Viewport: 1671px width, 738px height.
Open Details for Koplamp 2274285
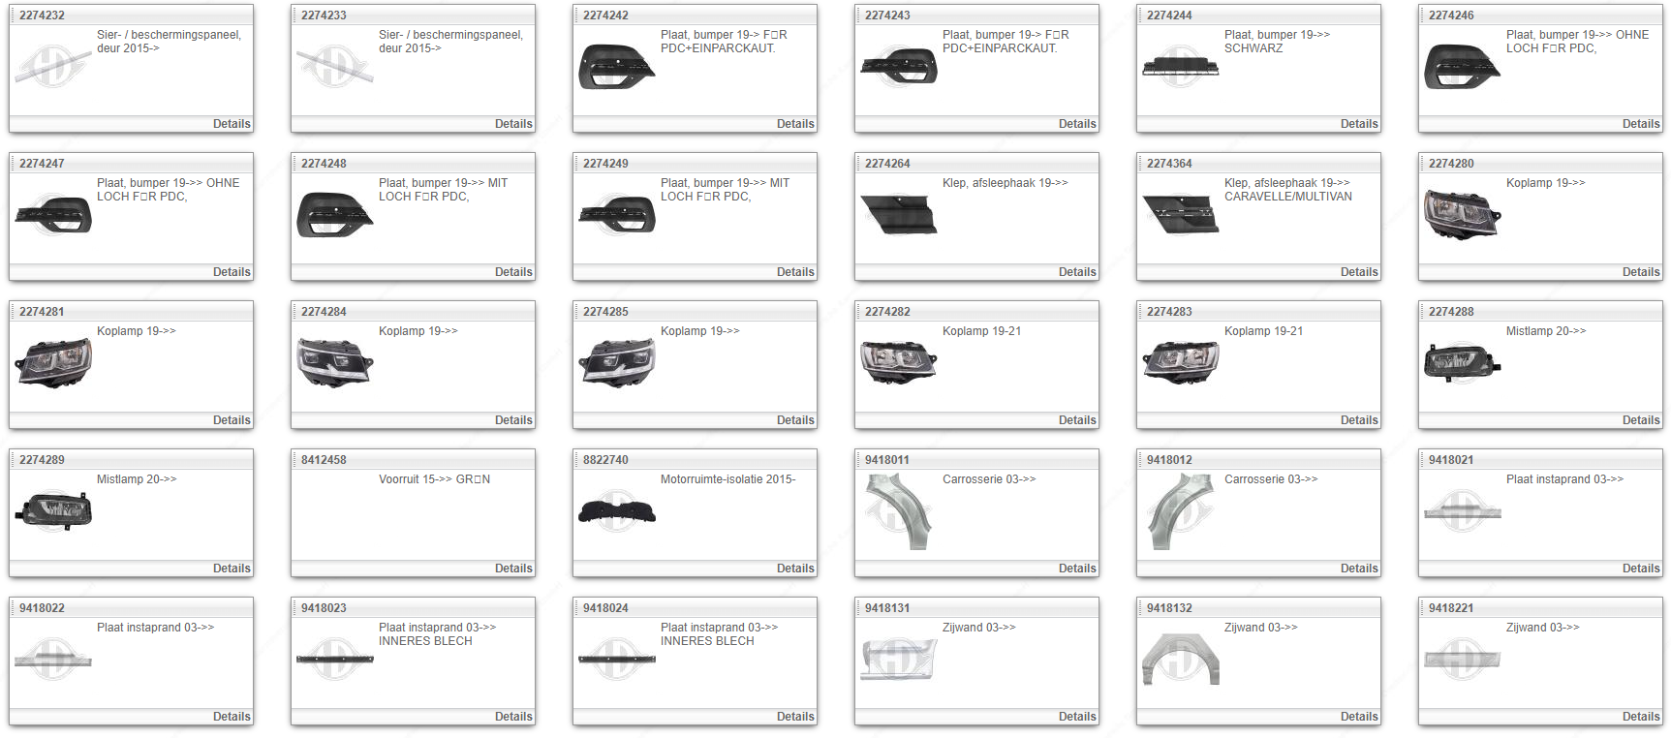795,420
